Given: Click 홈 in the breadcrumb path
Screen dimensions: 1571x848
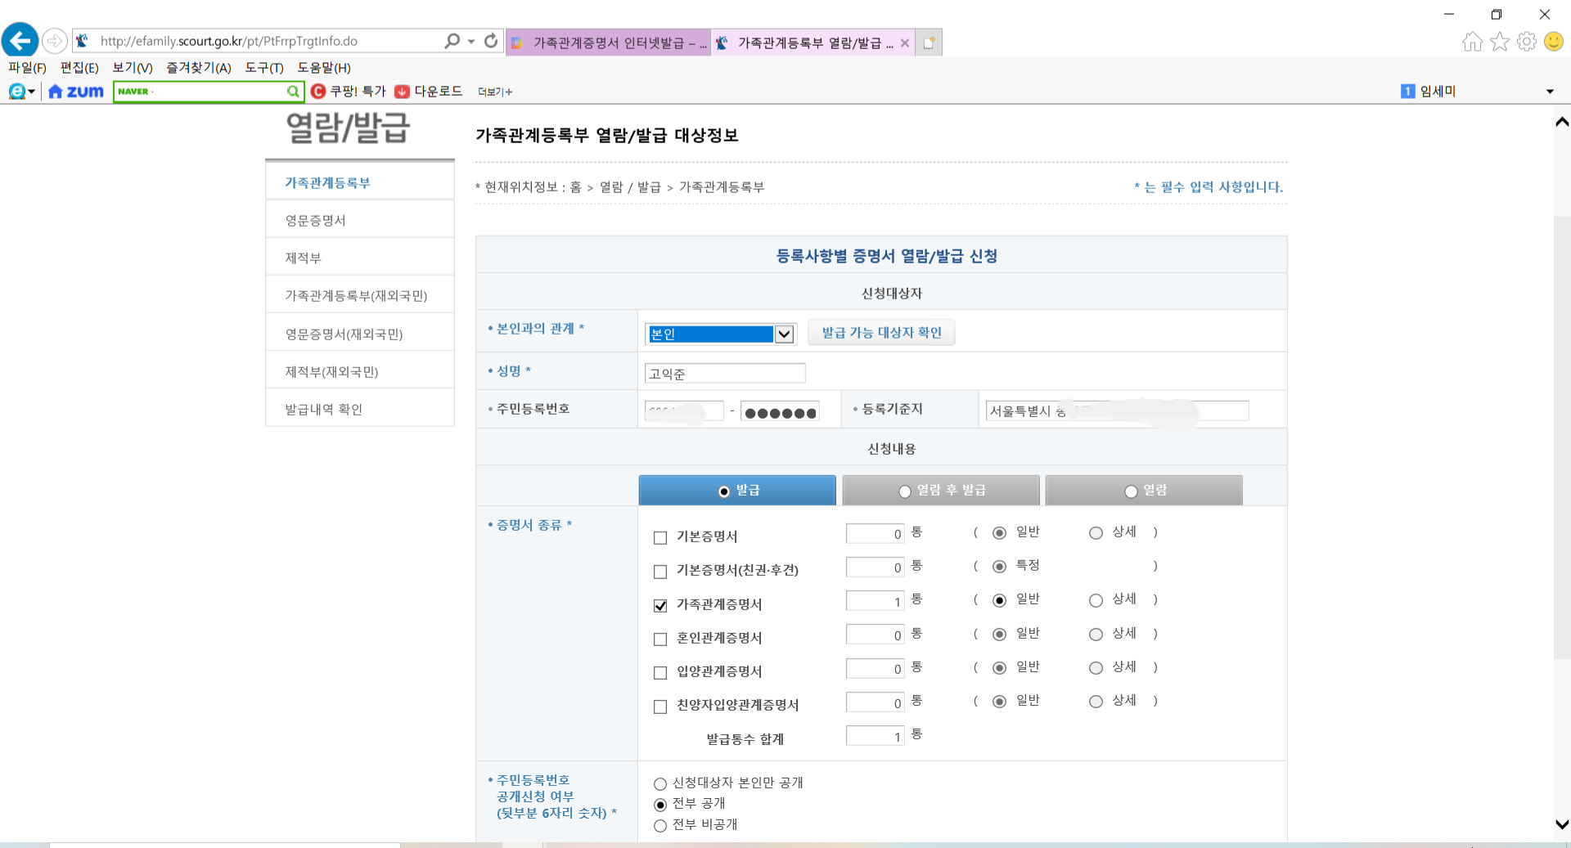Looking at the screenshot, I should coord(575,187).
